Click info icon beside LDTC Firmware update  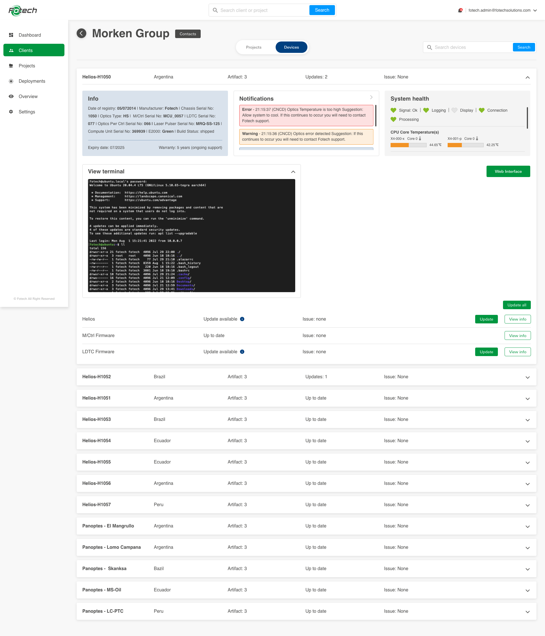(242, 352)
